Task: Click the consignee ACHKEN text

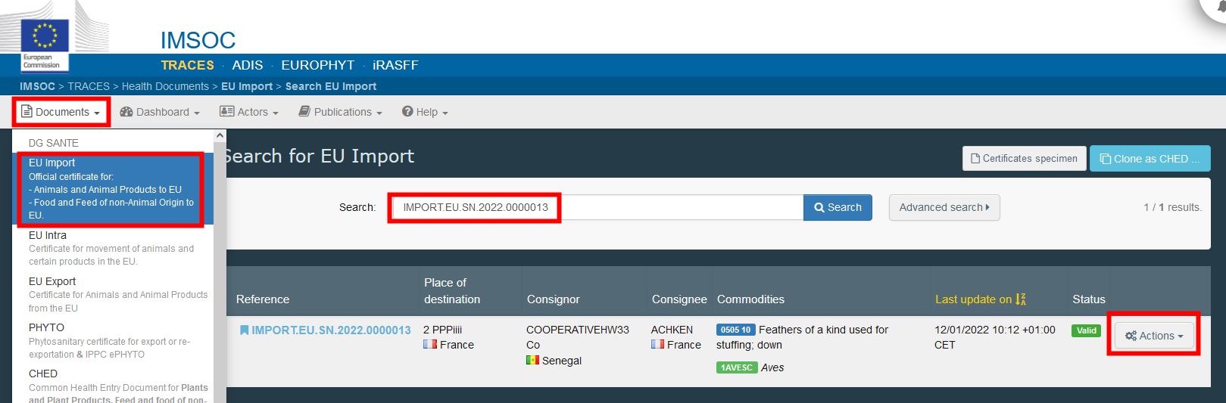Action: (672, 330)
